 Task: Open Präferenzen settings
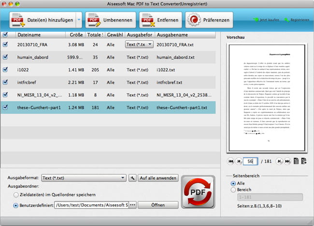pyautogui.click(x=209, y=20)
